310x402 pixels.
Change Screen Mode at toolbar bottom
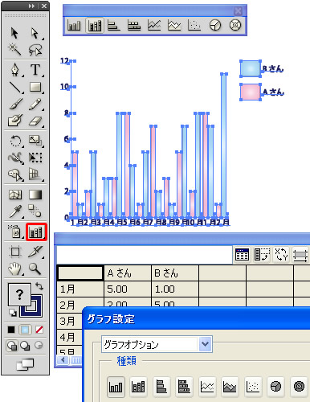pos(25,364)
